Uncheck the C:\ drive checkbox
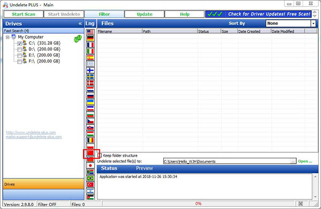The image size is (321, 209). (19, 43)
